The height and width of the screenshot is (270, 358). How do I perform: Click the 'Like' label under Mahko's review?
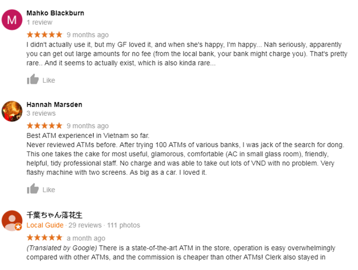click(49, 81)
